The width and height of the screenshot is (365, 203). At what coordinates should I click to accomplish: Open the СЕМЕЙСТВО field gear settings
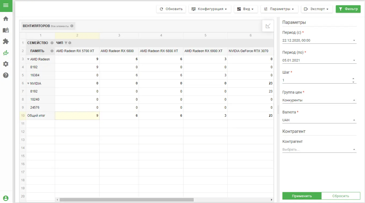(52, 43)
